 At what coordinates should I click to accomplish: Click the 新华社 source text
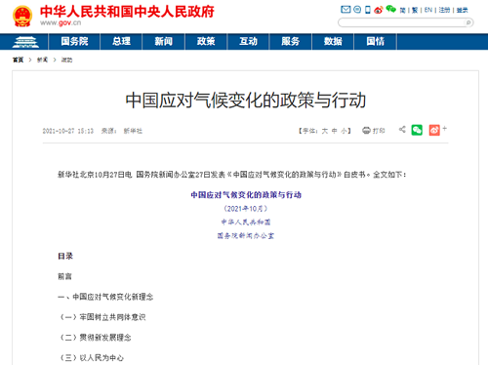click(133, 131)
